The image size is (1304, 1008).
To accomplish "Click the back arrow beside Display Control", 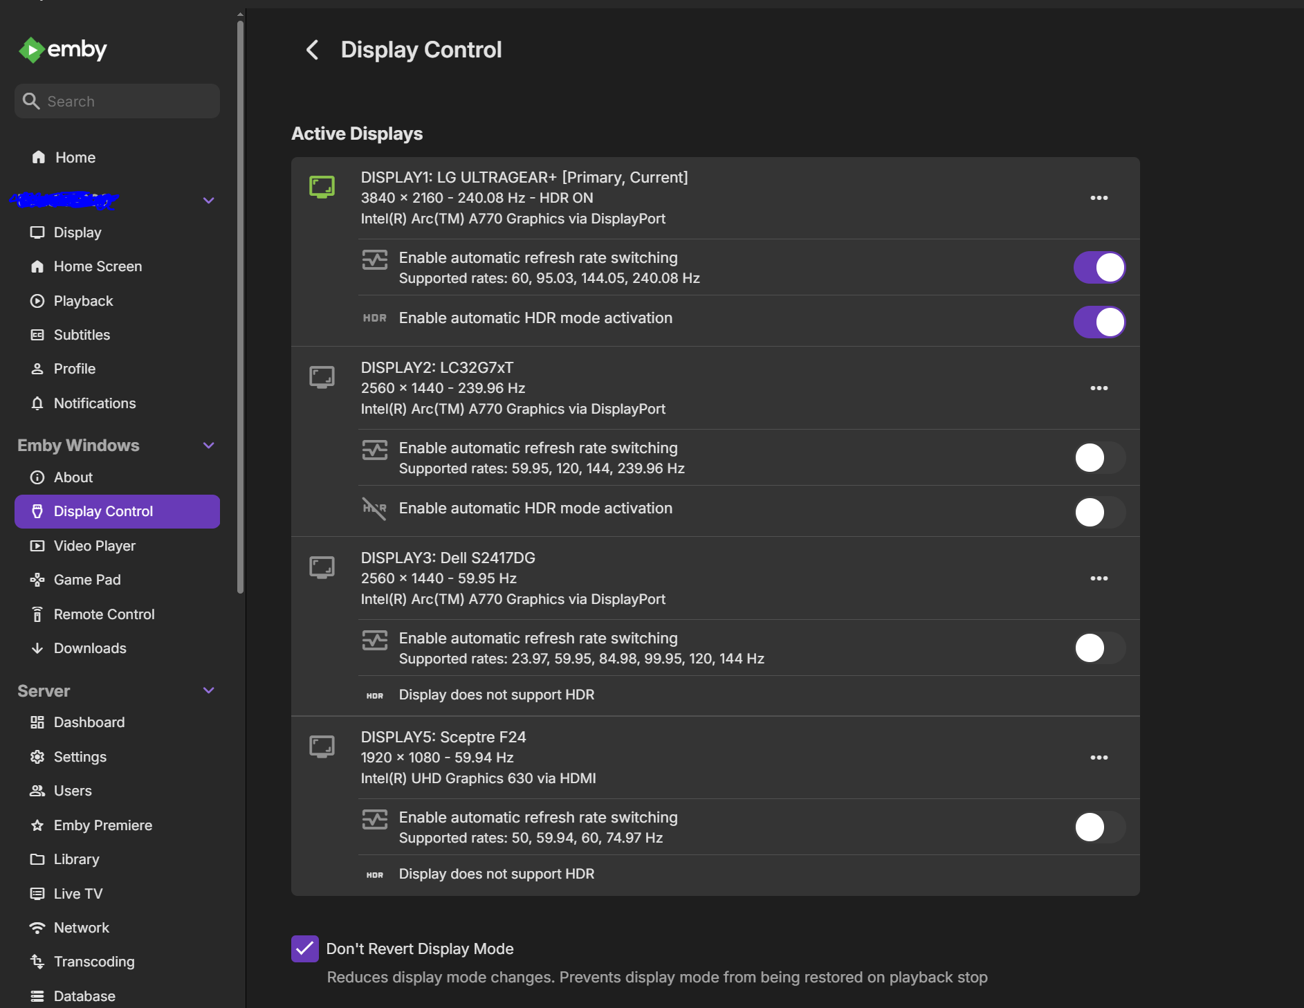I will [x=313, y=50].
